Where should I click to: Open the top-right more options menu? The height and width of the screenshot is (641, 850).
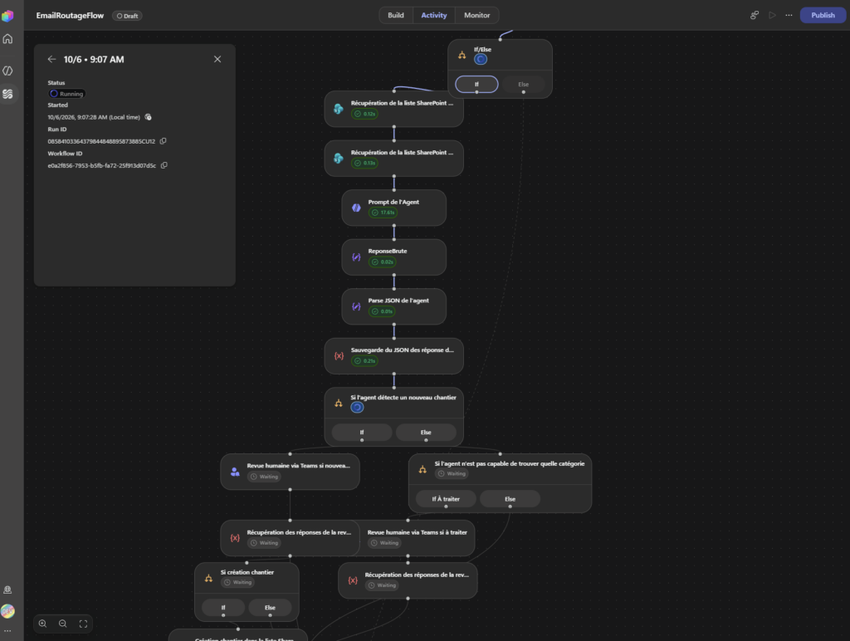789,15
